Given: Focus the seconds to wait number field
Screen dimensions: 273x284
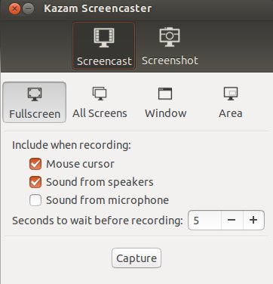Looking at the screenshot, I should point(204,221).
